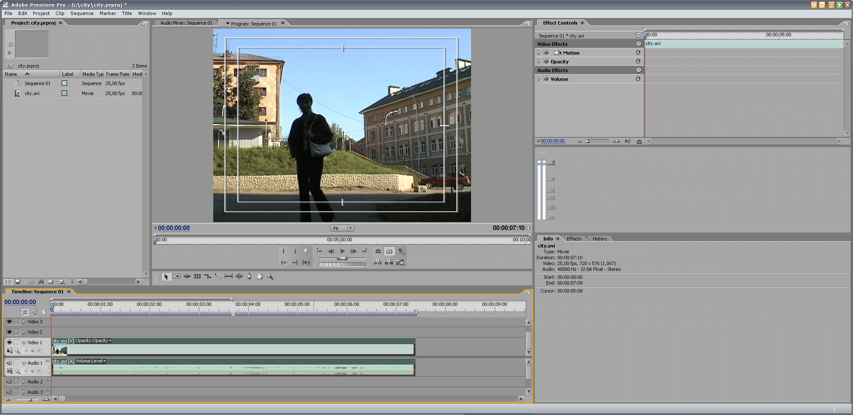Viewport: 853px width, 415px height.
Task: Click the Play button in Program monitor
Action: (x=342, y=251)
